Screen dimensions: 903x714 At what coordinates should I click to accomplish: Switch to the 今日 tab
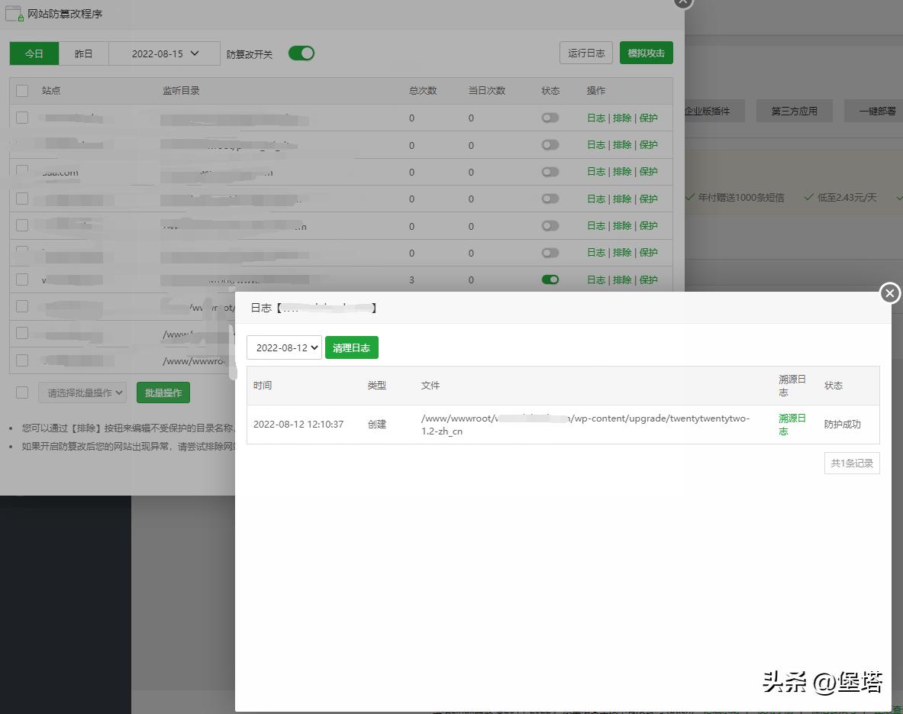pos(34,53)
